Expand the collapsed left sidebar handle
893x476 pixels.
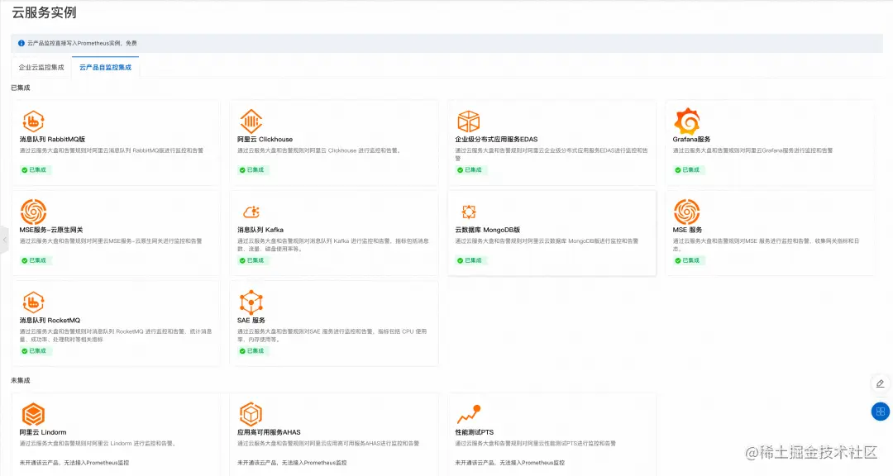pyautogui.click(x=4, y=240)
